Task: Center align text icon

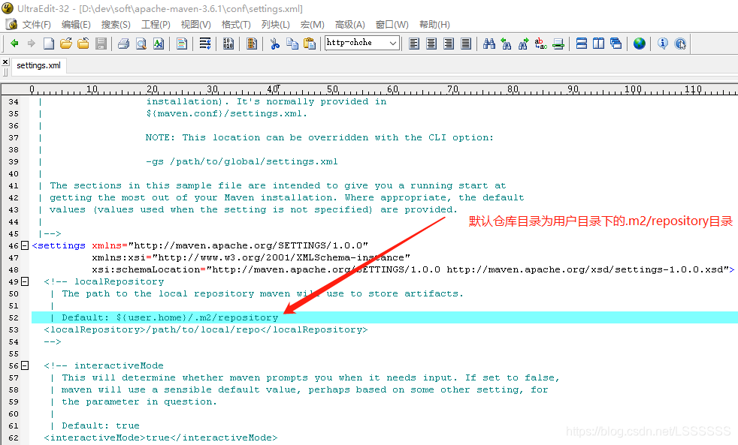Action: coord(431,44)
